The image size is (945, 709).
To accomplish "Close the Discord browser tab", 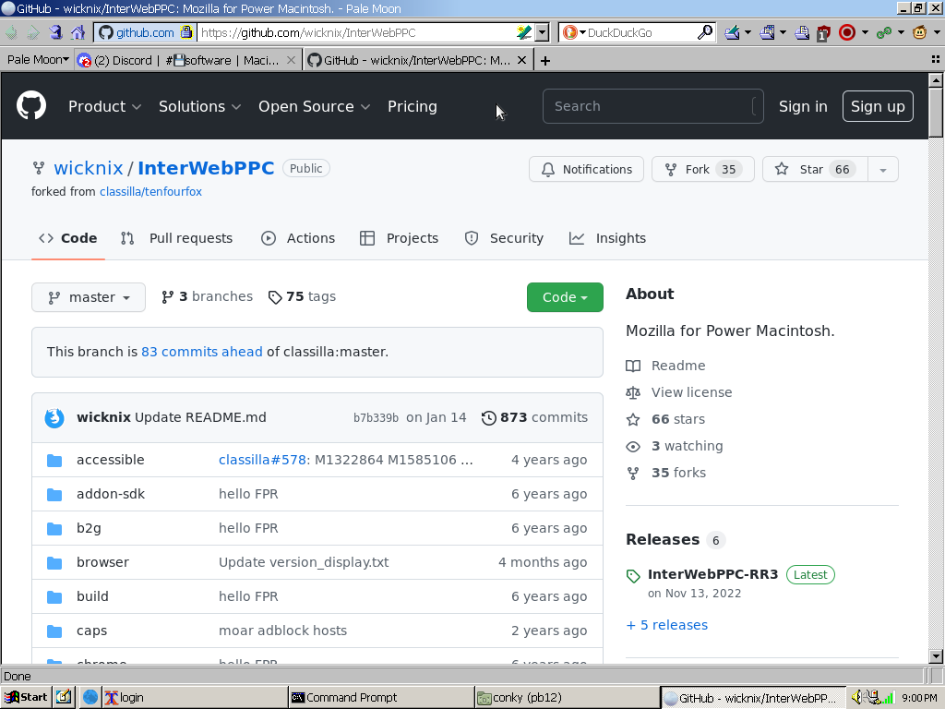I will pos(291,60).
